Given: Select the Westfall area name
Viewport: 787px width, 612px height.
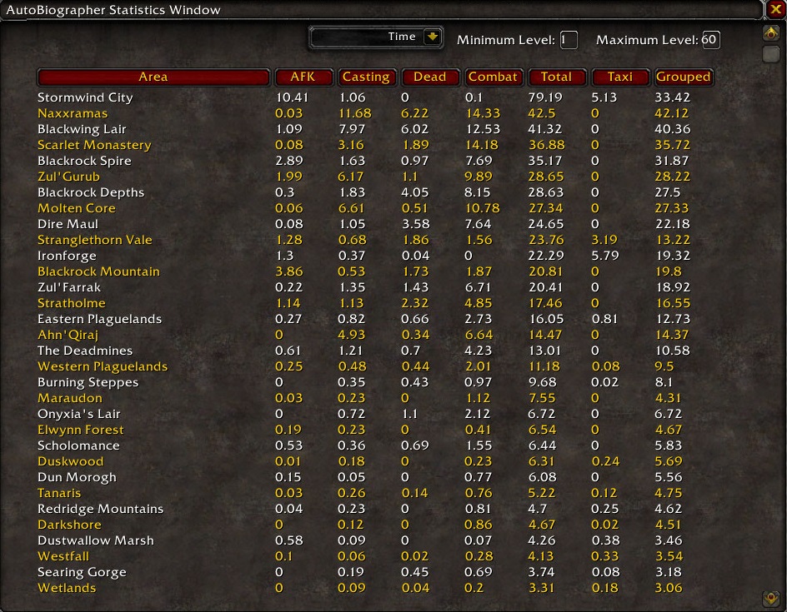Looking at the screenshot, I should coord(63,556).
